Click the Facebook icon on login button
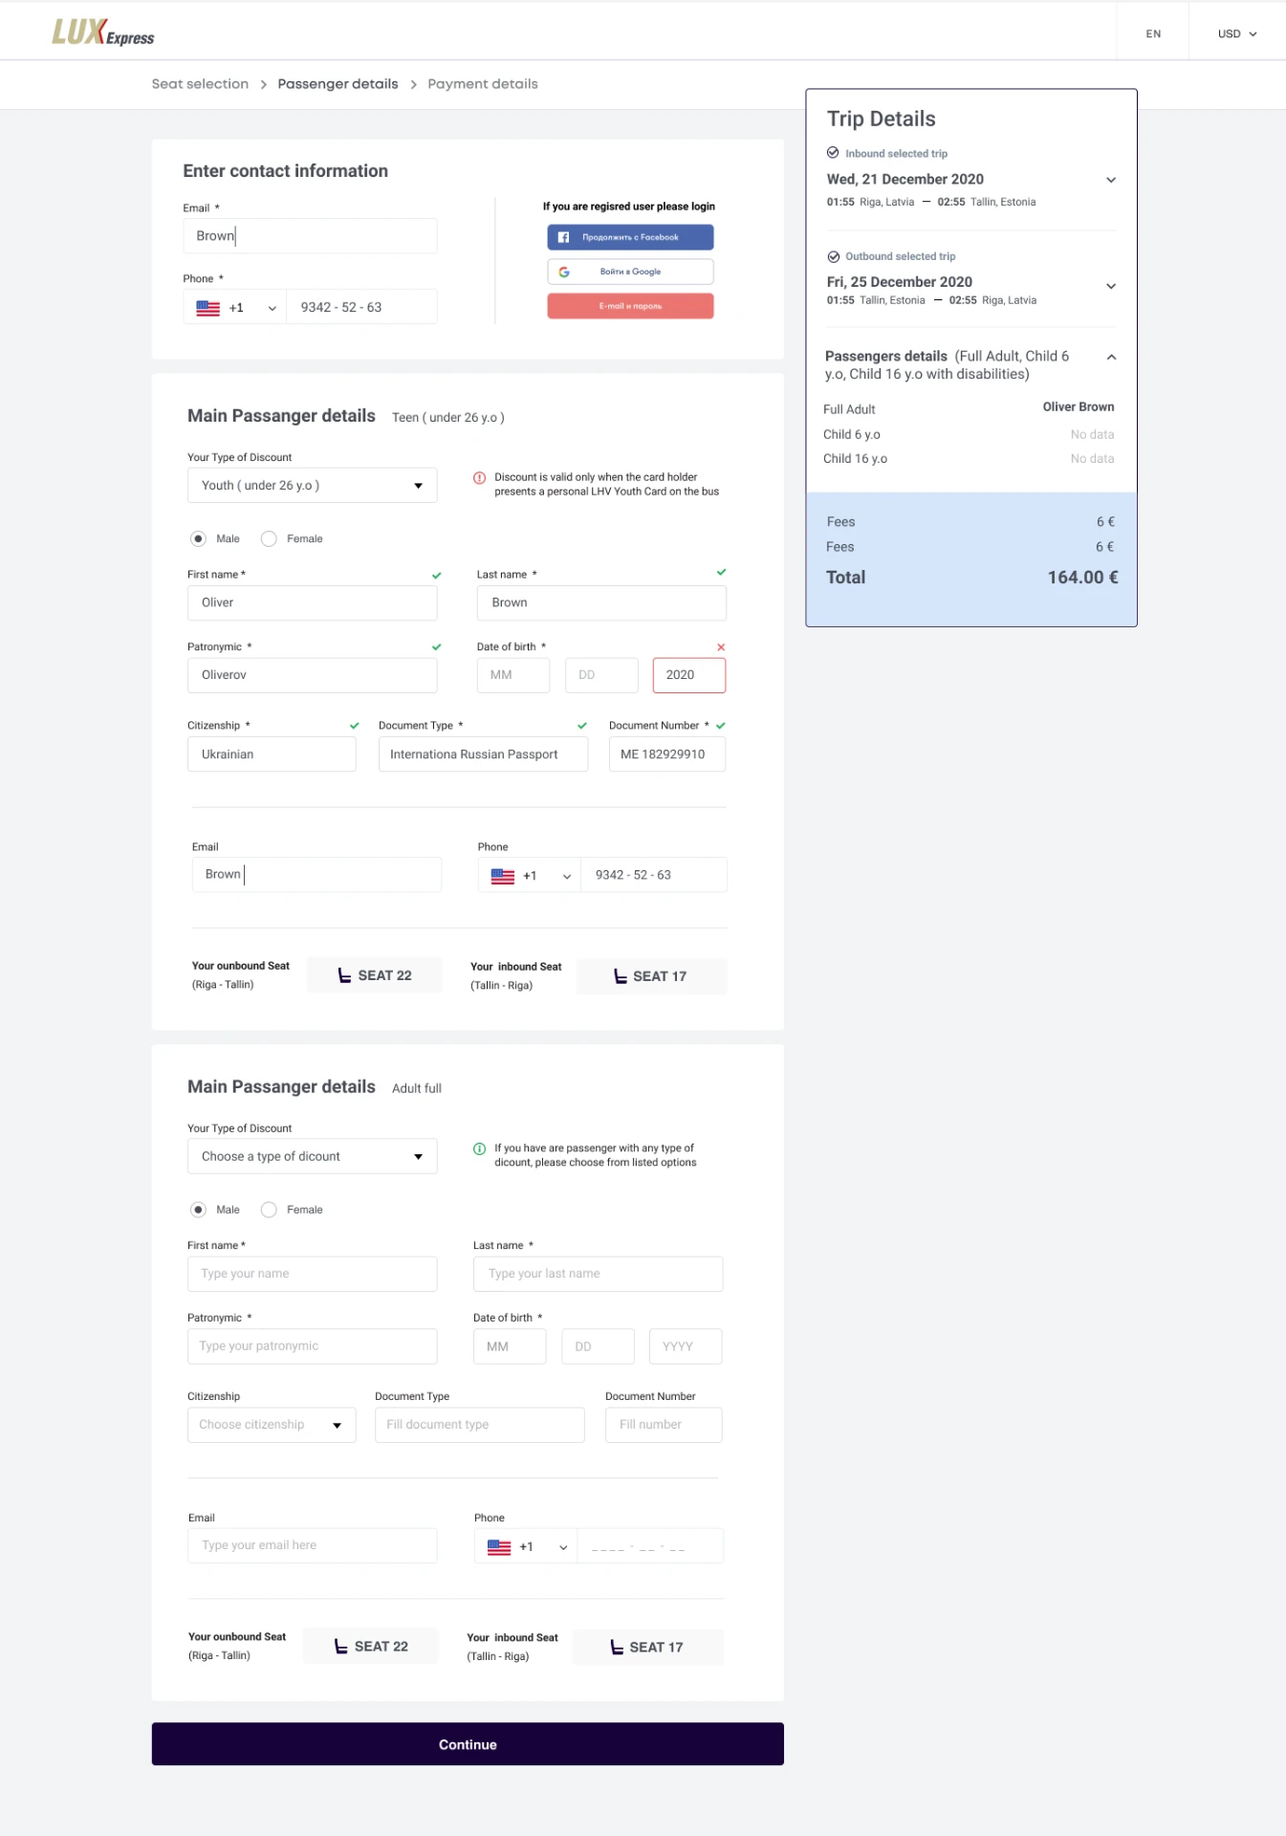The width and height of the screenshot is (1286, 1836). (563, 237)
